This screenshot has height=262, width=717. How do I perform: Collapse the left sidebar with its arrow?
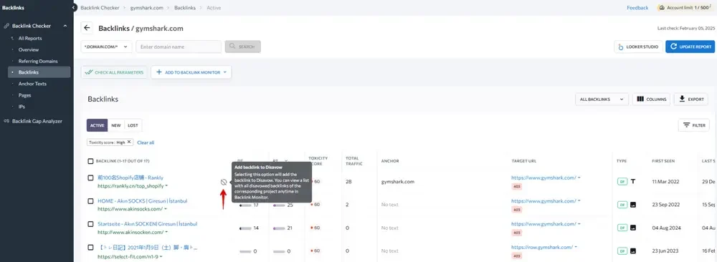coord(74,8)
